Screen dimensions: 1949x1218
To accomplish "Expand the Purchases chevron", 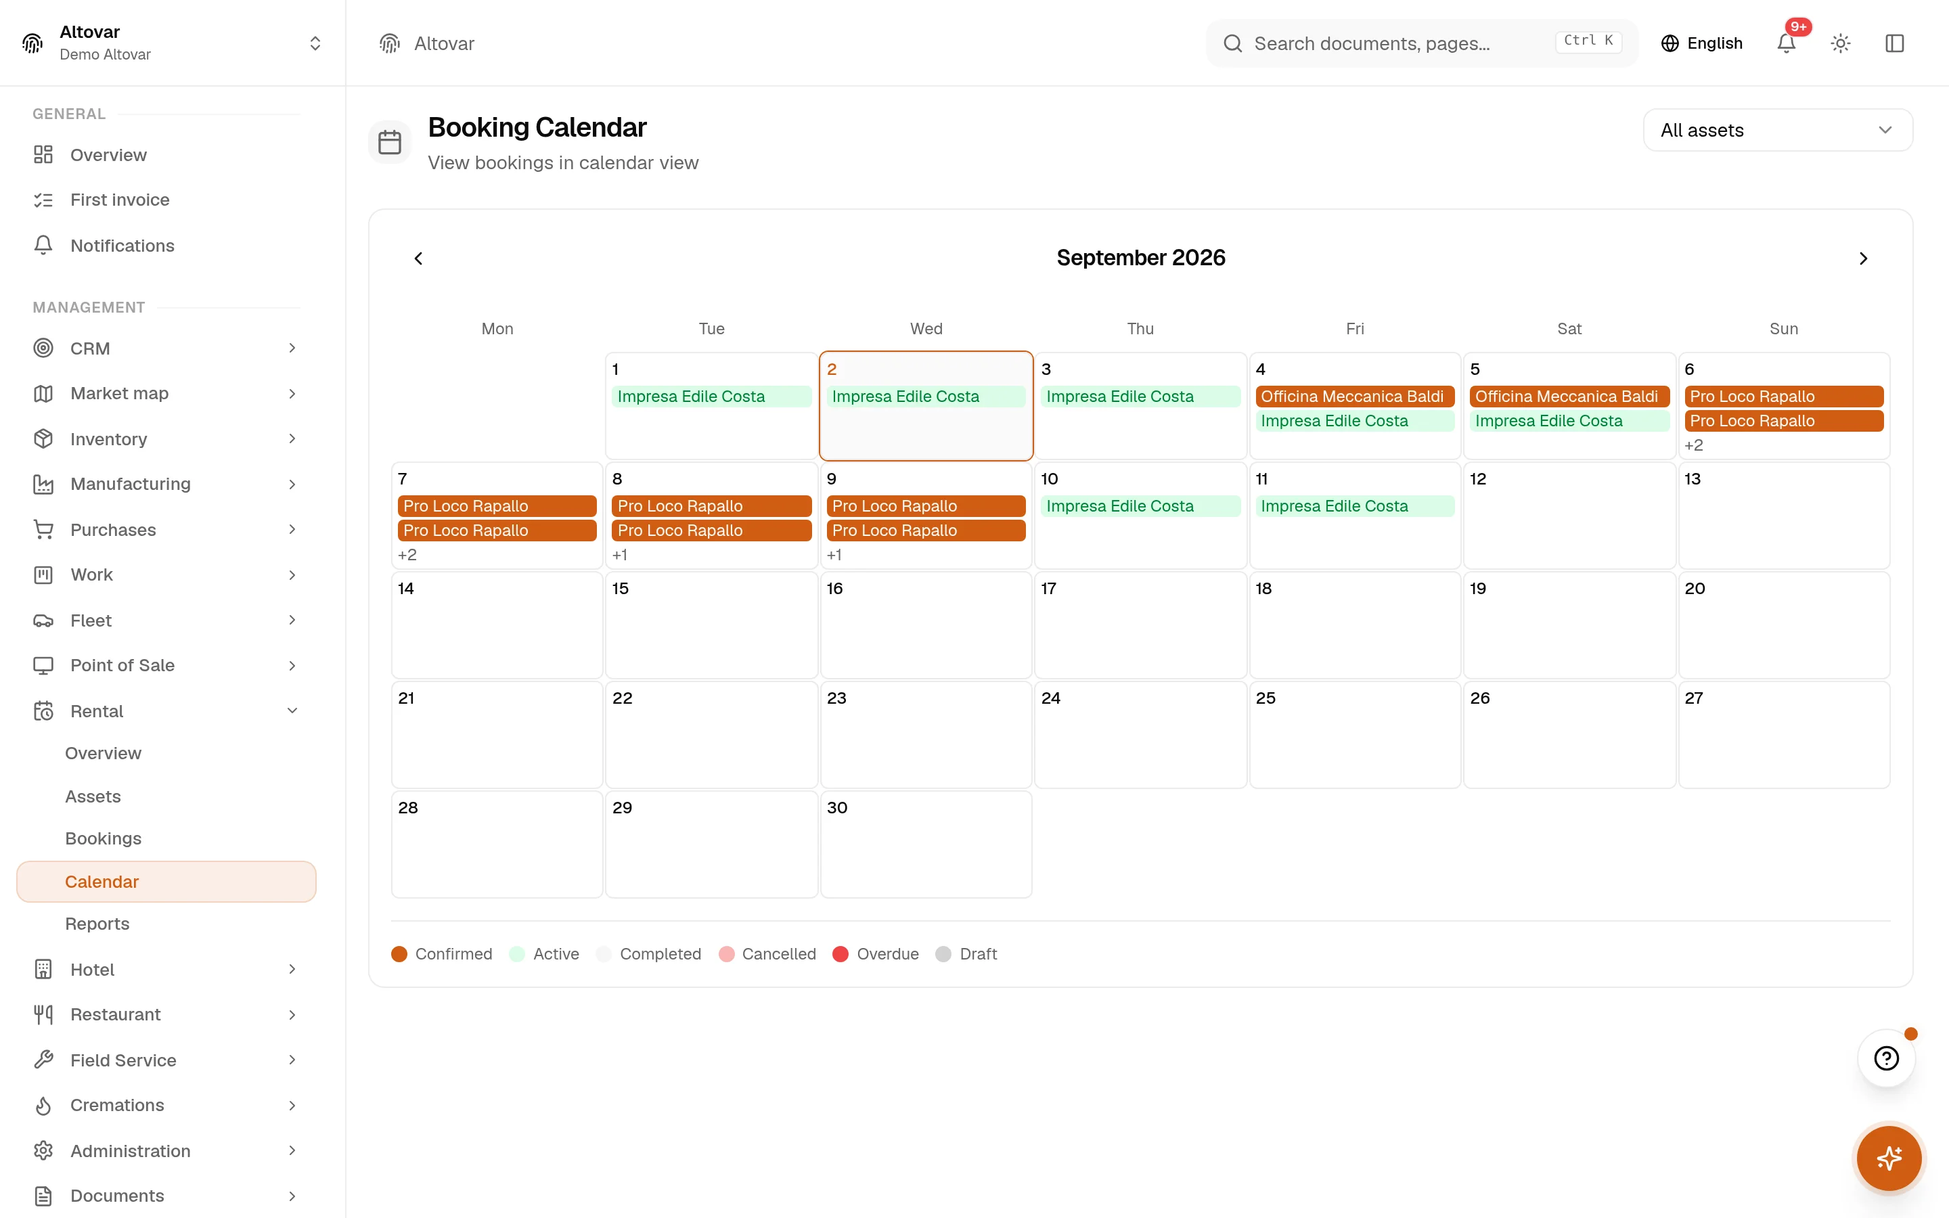I will click(x=292, y=529).
